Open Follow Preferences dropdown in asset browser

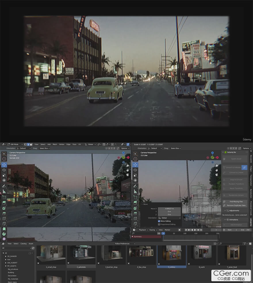pyautogui.click(x=125, y=244)
